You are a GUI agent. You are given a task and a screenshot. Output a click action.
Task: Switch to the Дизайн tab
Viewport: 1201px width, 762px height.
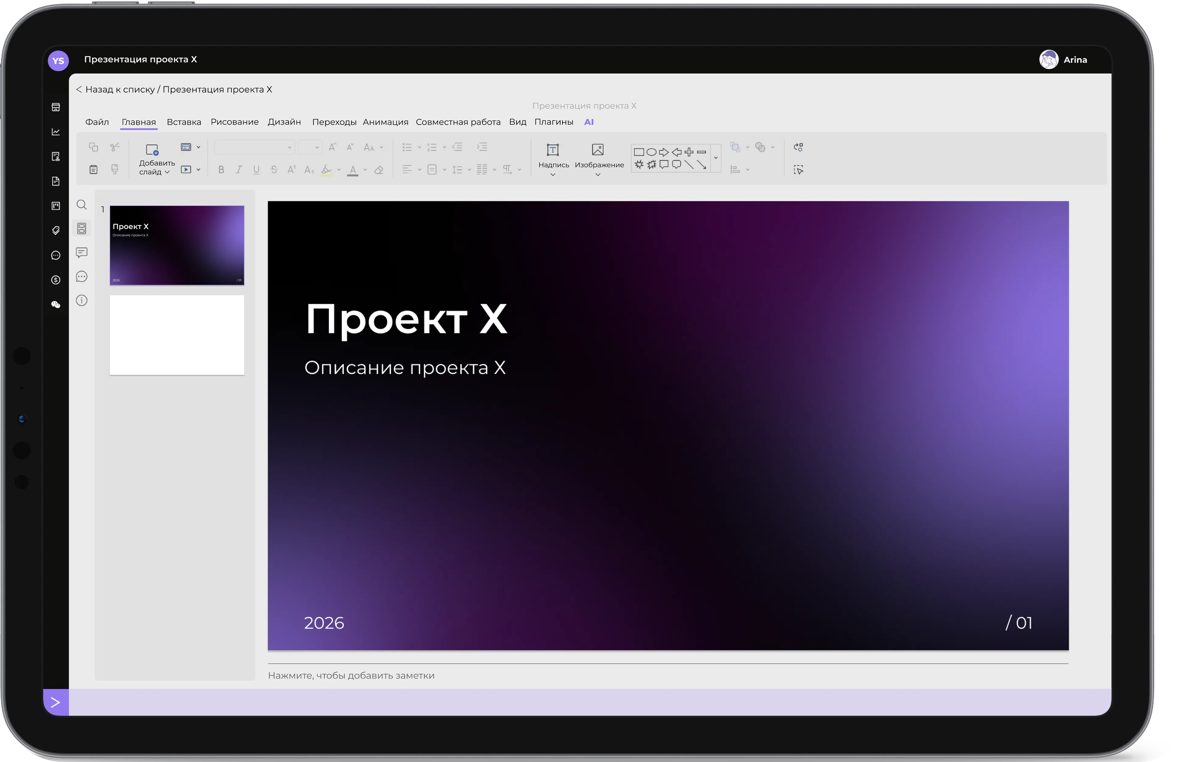coord(284,122)
